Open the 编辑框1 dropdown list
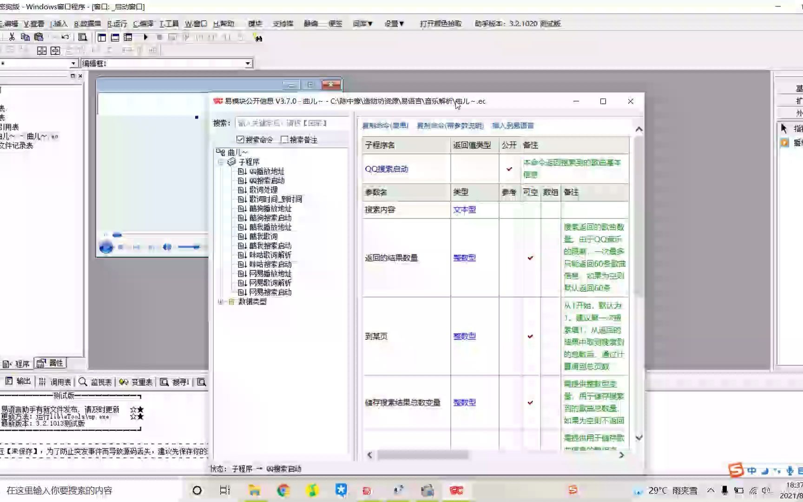Screen dimensions: 803x502 [248, 63]
